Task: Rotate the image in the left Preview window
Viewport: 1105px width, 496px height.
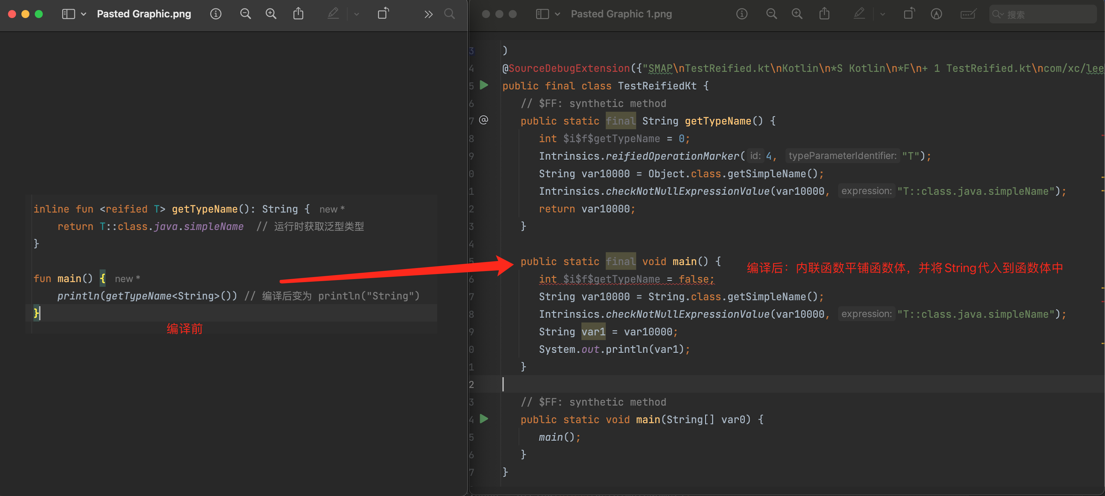Action: (x=383, y=14)
